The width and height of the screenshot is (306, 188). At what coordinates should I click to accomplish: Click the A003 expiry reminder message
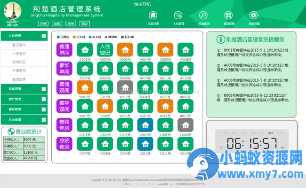(x=254, y=83)
